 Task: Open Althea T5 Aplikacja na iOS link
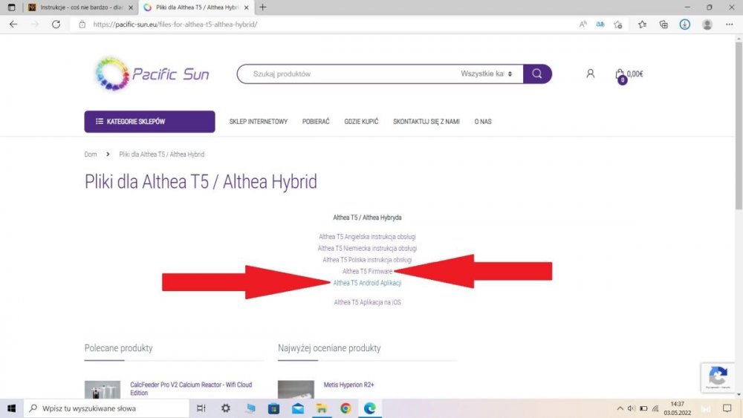coord(367,302)
